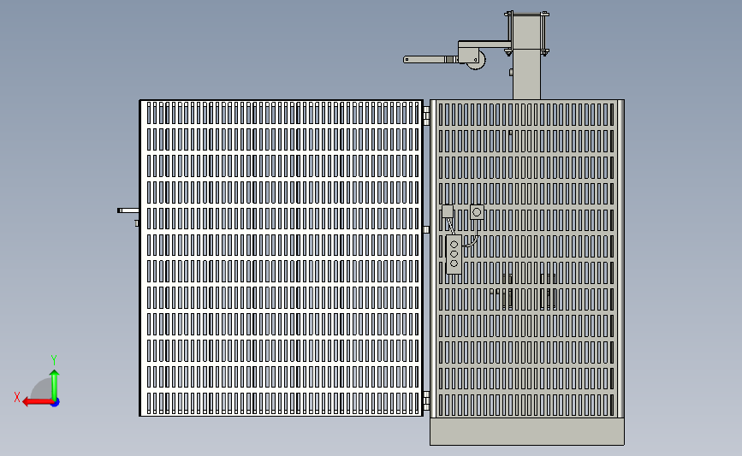
Task: Click the red X axis arrow of the triad
Action: click(x=37, y=402)
